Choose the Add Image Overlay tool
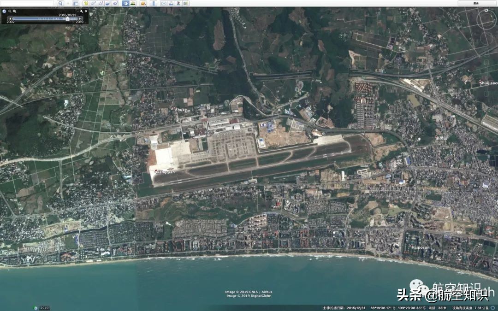498x311 pixels. coord(108,3)
